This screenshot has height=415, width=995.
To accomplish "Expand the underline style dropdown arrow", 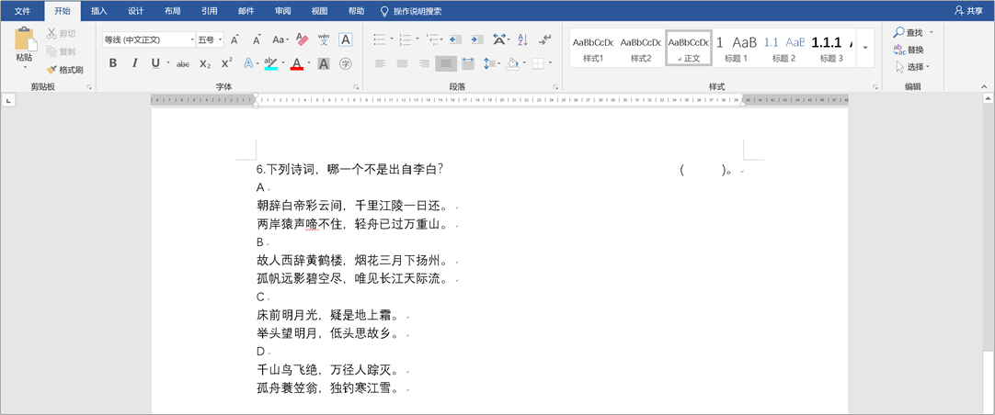I will click(x=168, y=63).
